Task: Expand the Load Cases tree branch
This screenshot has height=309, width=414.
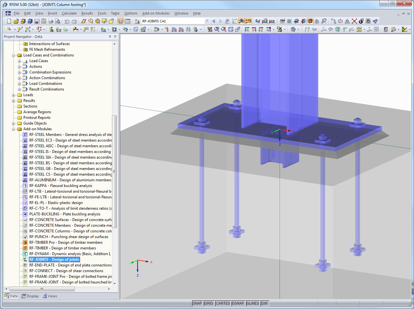Action: [x=20, y=61]
